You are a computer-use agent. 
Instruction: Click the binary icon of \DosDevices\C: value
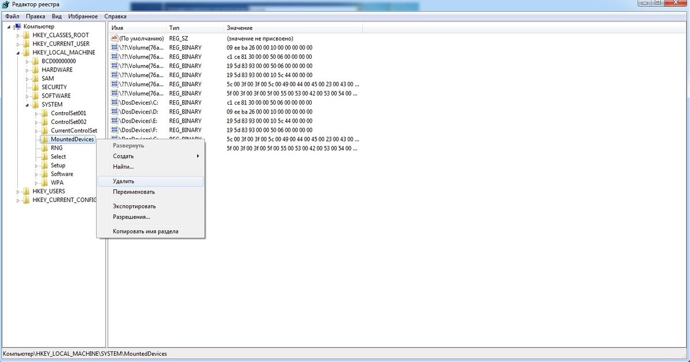pos(114,102)
